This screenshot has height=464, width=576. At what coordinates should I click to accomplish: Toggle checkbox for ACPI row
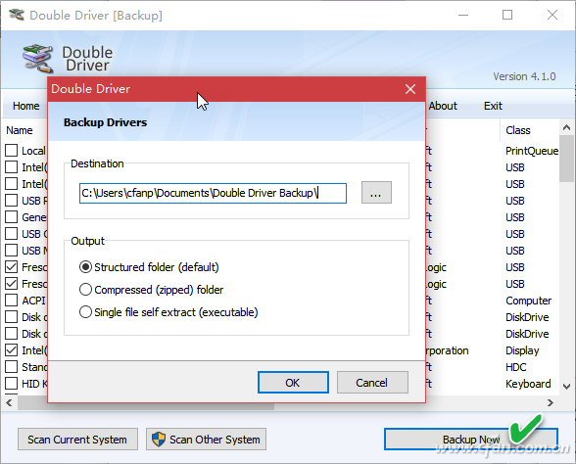click(12, 300)
